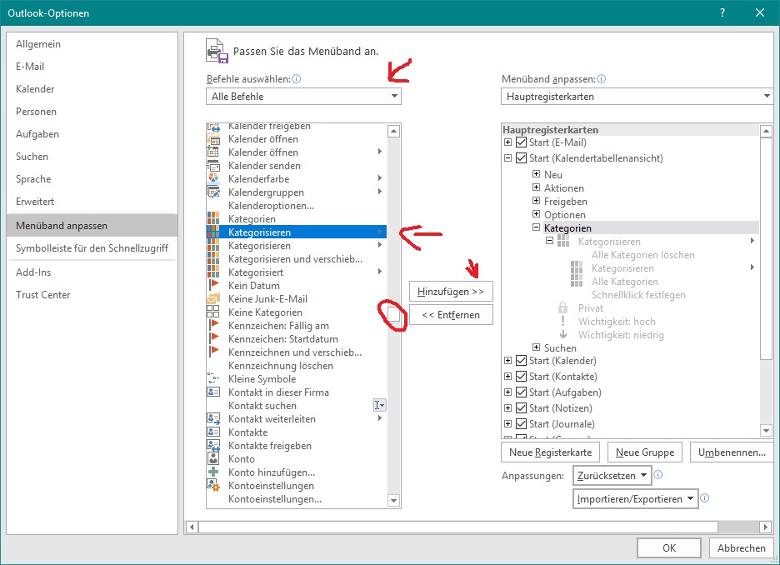Click the Umbenennen... button
The image size is (780, 565).
click(x=732, y=452)
